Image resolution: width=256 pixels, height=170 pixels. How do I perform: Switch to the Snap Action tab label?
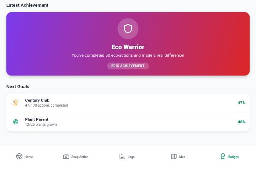[x=80, y=157]
